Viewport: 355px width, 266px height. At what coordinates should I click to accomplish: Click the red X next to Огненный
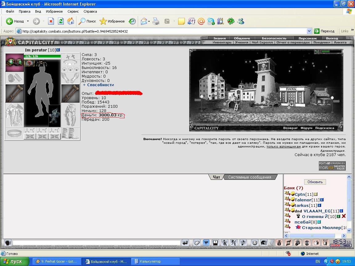[344, 216]
